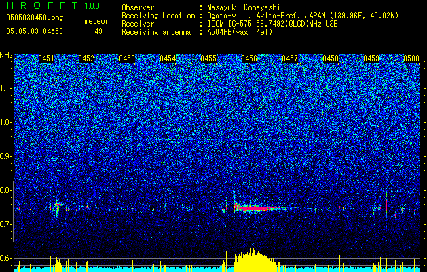
Task: Click the 0453 time marker
Action: pos(127,58)
